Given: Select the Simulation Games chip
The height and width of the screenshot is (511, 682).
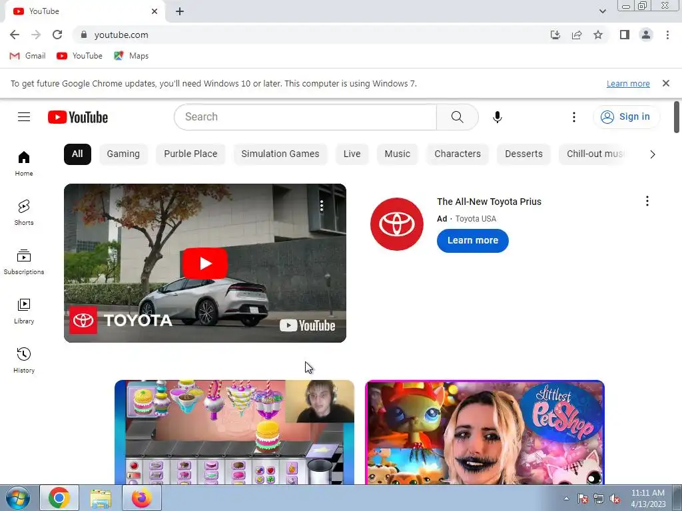Looking at the screenshot, I should (x=280, y=154).
